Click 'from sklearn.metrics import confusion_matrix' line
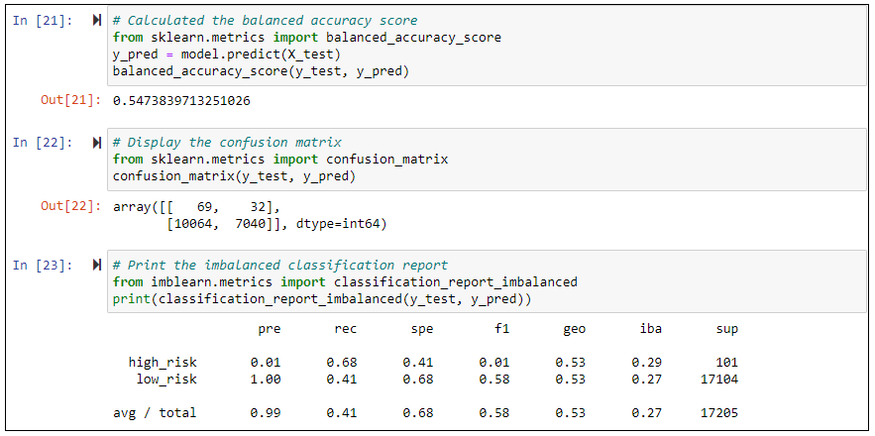875x436 pixels. [x=280, y=160]
